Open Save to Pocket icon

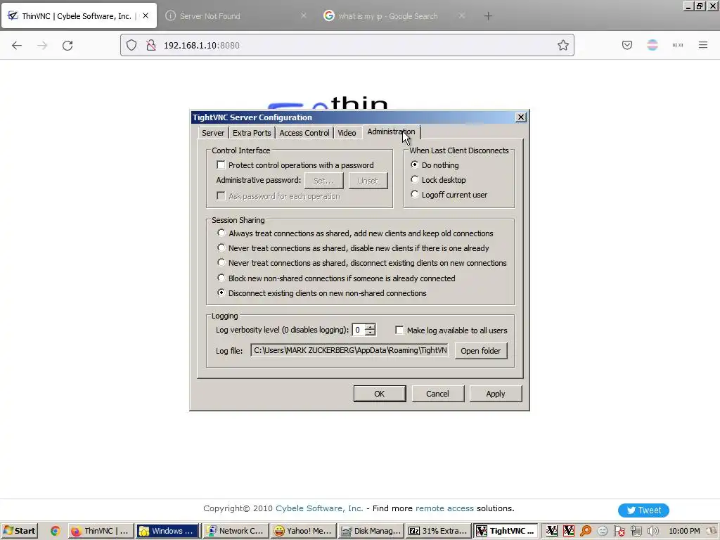tap(626, 45)
